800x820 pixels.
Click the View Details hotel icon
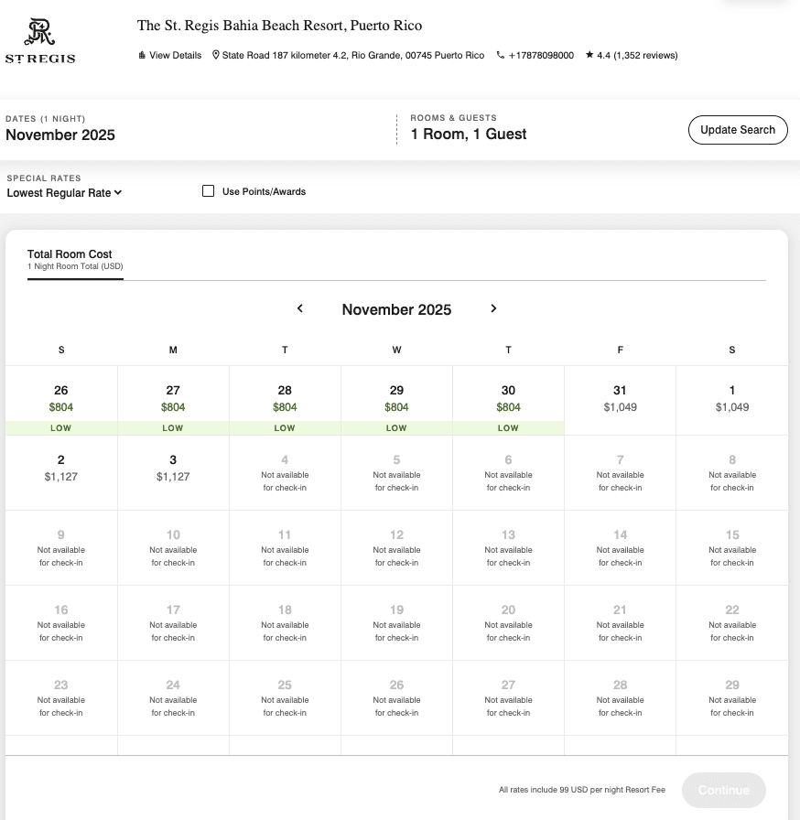pyautogui.click(x=142, y=56)
